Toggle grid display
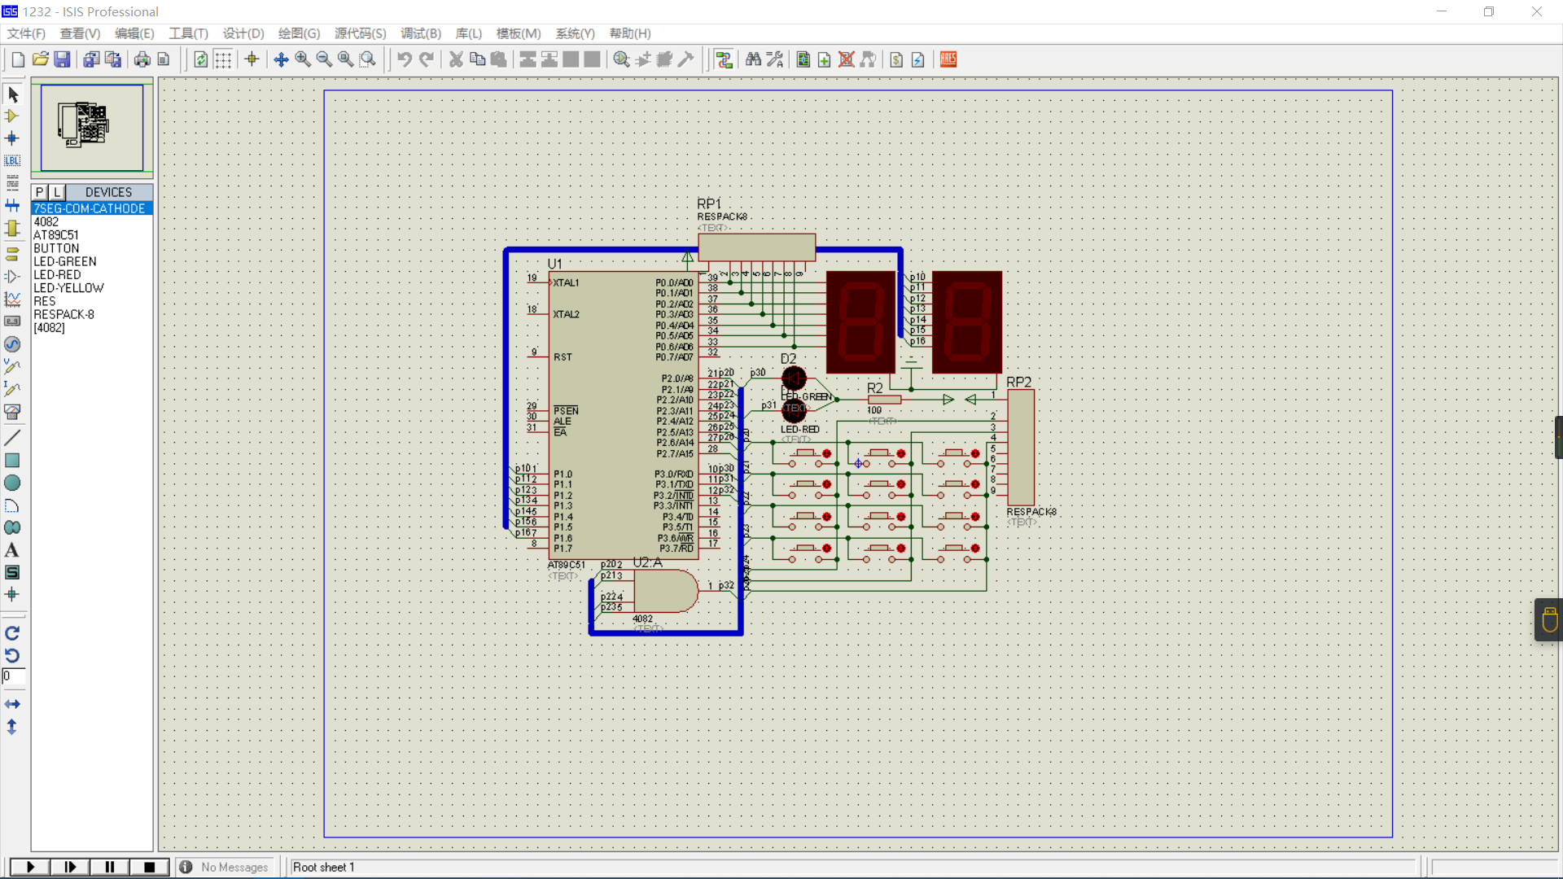1563x879 pixels. [x=223, y=59]
